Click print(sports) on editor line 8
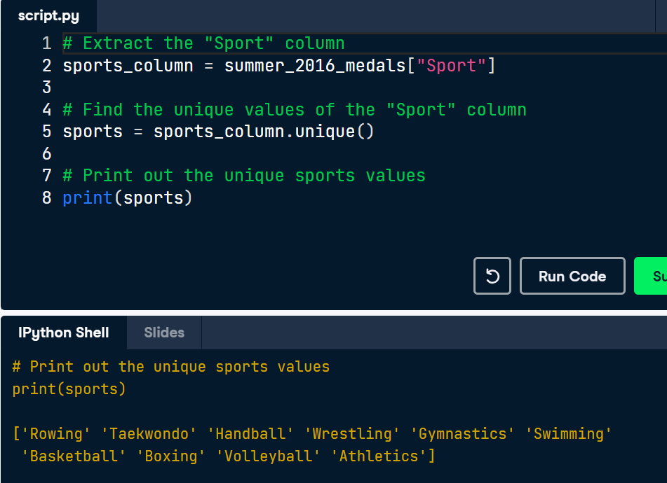The image size is (667, 483). click(x=128, y=198)
